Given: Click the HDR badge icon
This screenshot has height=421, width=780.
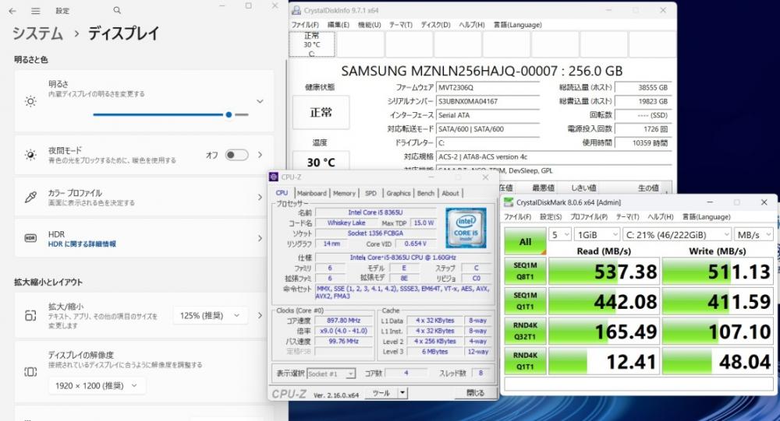Looking at the screenshot, I should tap(30, 238).
